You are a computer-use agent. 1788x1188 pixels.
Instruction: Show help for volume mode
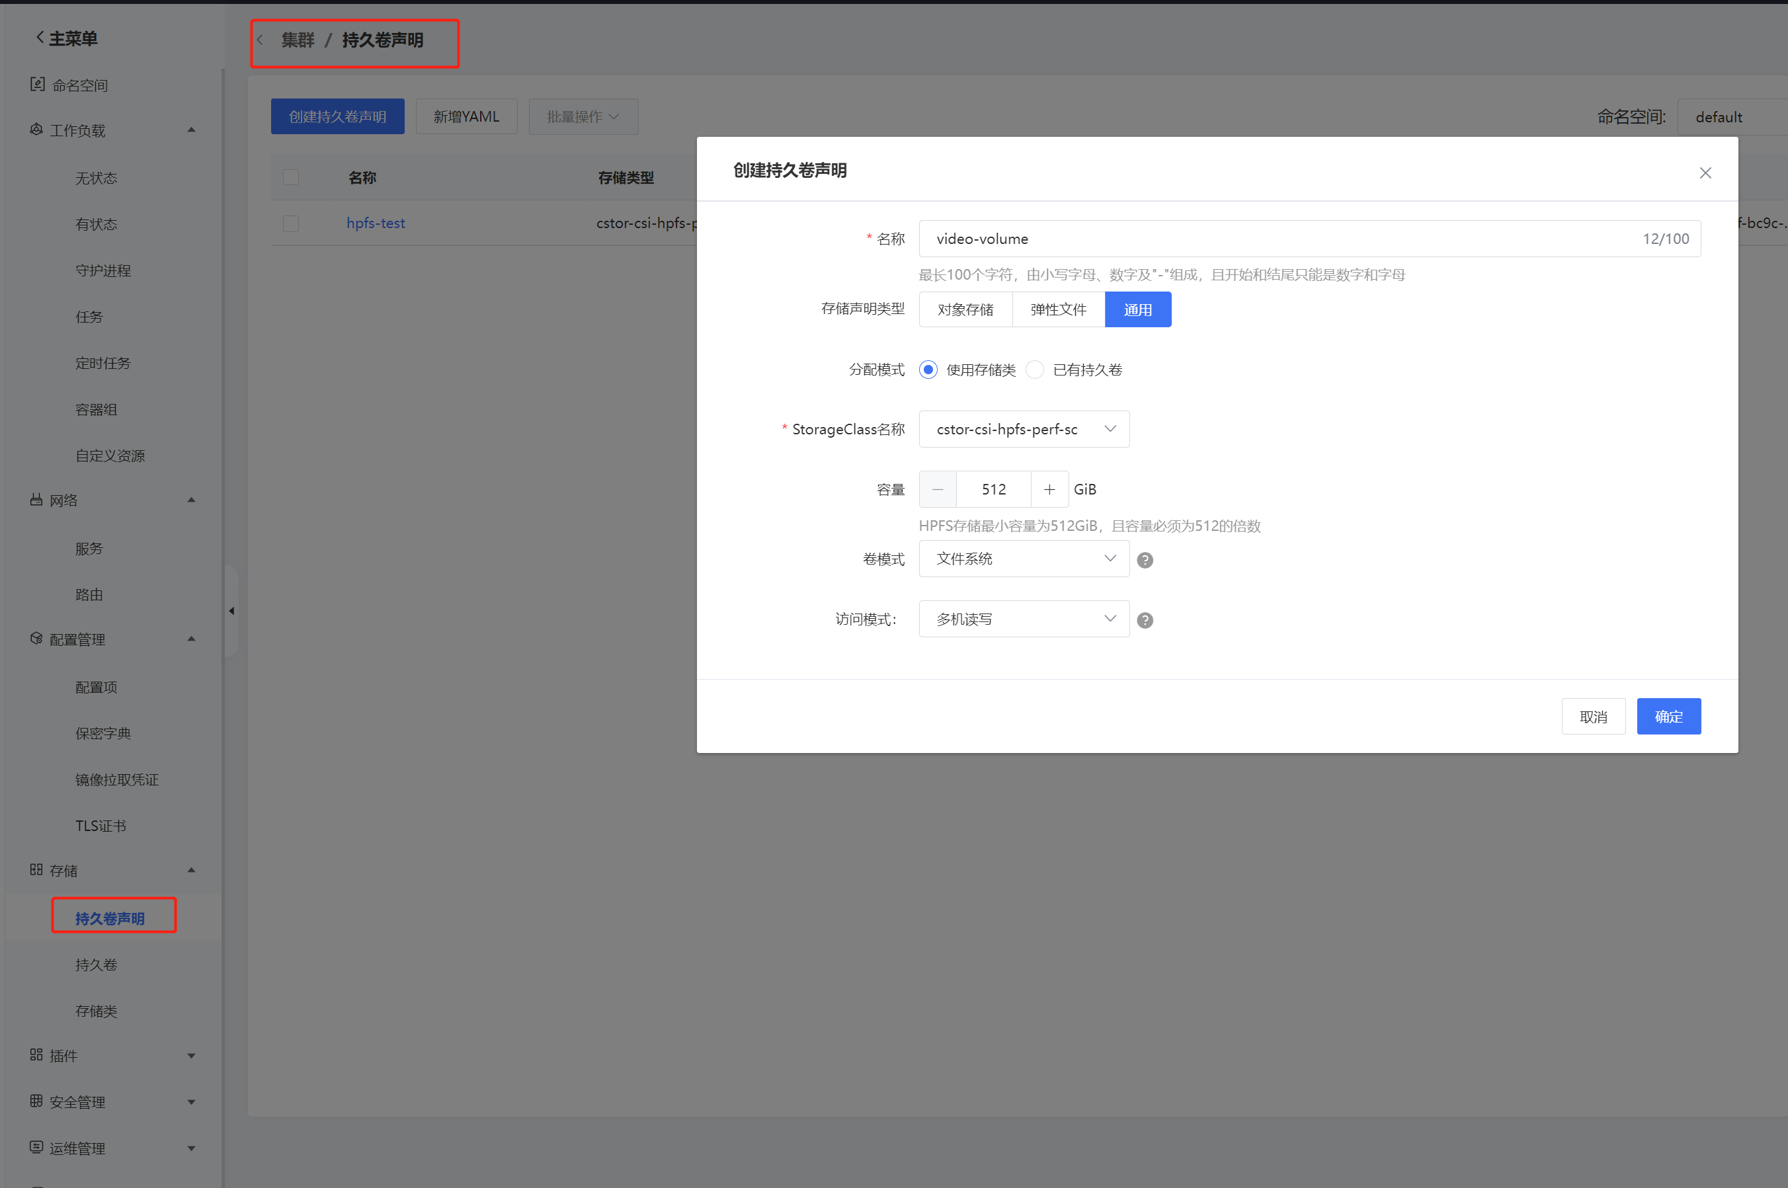1145,560
